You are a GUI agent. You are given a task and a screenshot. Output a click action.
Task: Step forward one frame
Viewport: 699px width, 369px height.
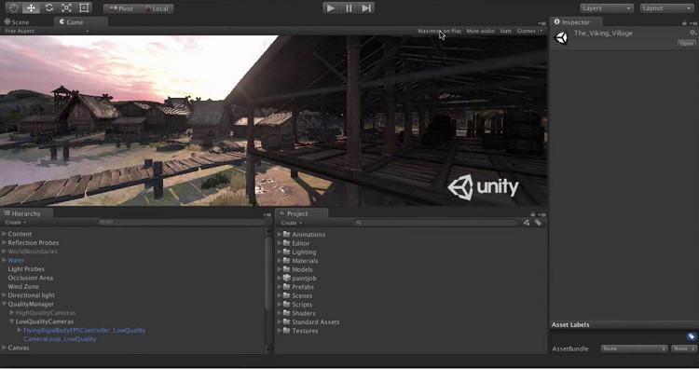point(366,8)
